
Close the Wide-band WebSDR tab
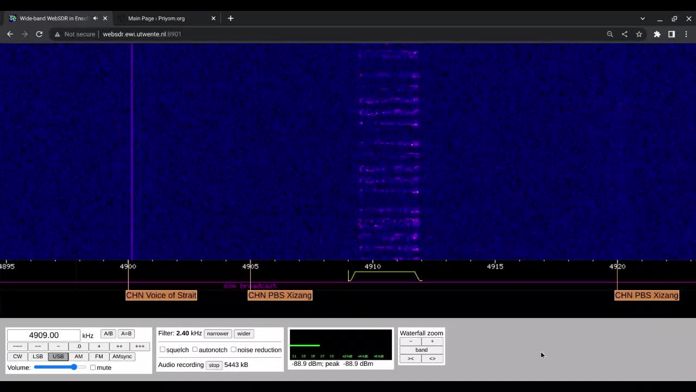[105, 18]
